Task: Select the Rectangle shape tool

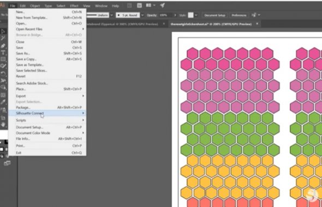Action: click(3, 59)
